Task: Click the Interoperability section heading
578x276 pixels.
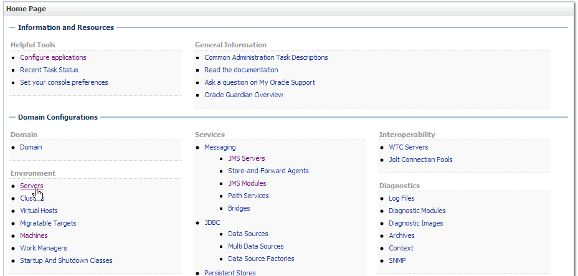Action: point(407,135)
